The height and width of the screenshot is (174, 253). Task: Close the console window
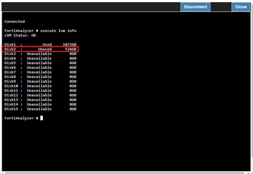(x=241, y=7)
